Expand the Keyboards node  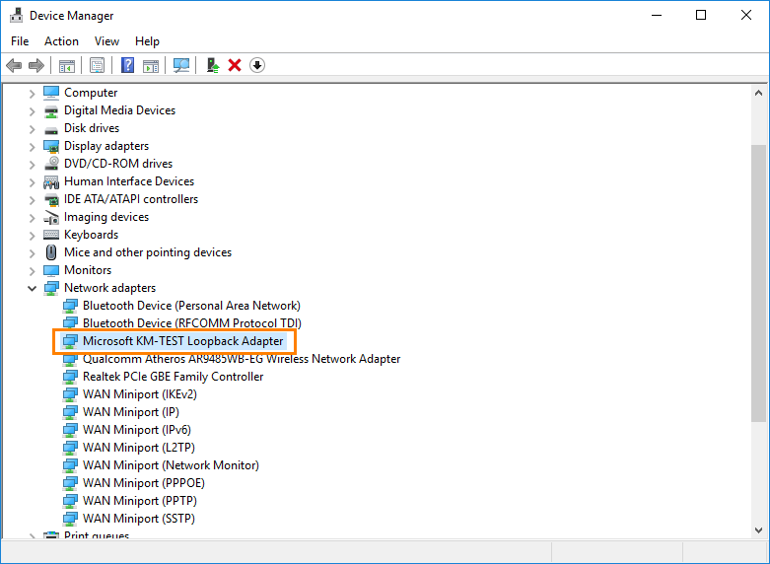32,236
